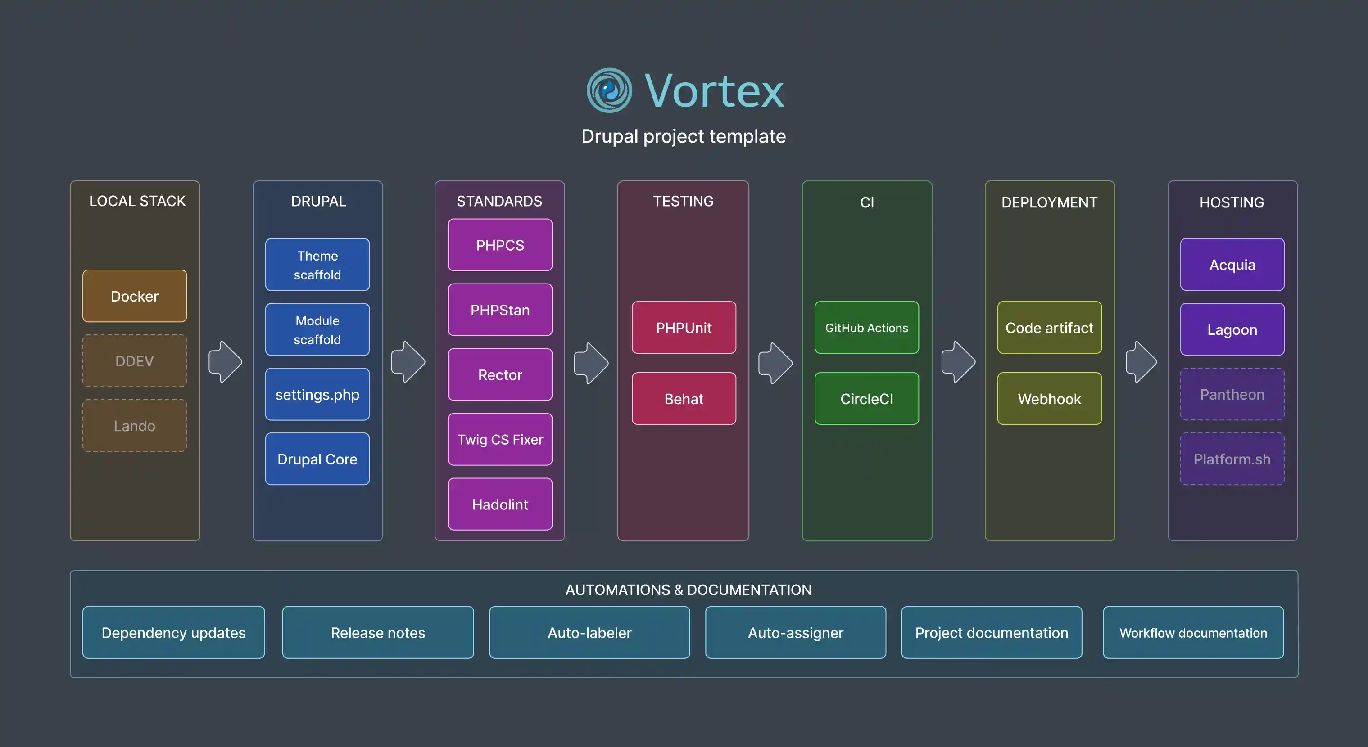
Task: Click the arrow between CI and Deployment
Action: coord(959,362)
